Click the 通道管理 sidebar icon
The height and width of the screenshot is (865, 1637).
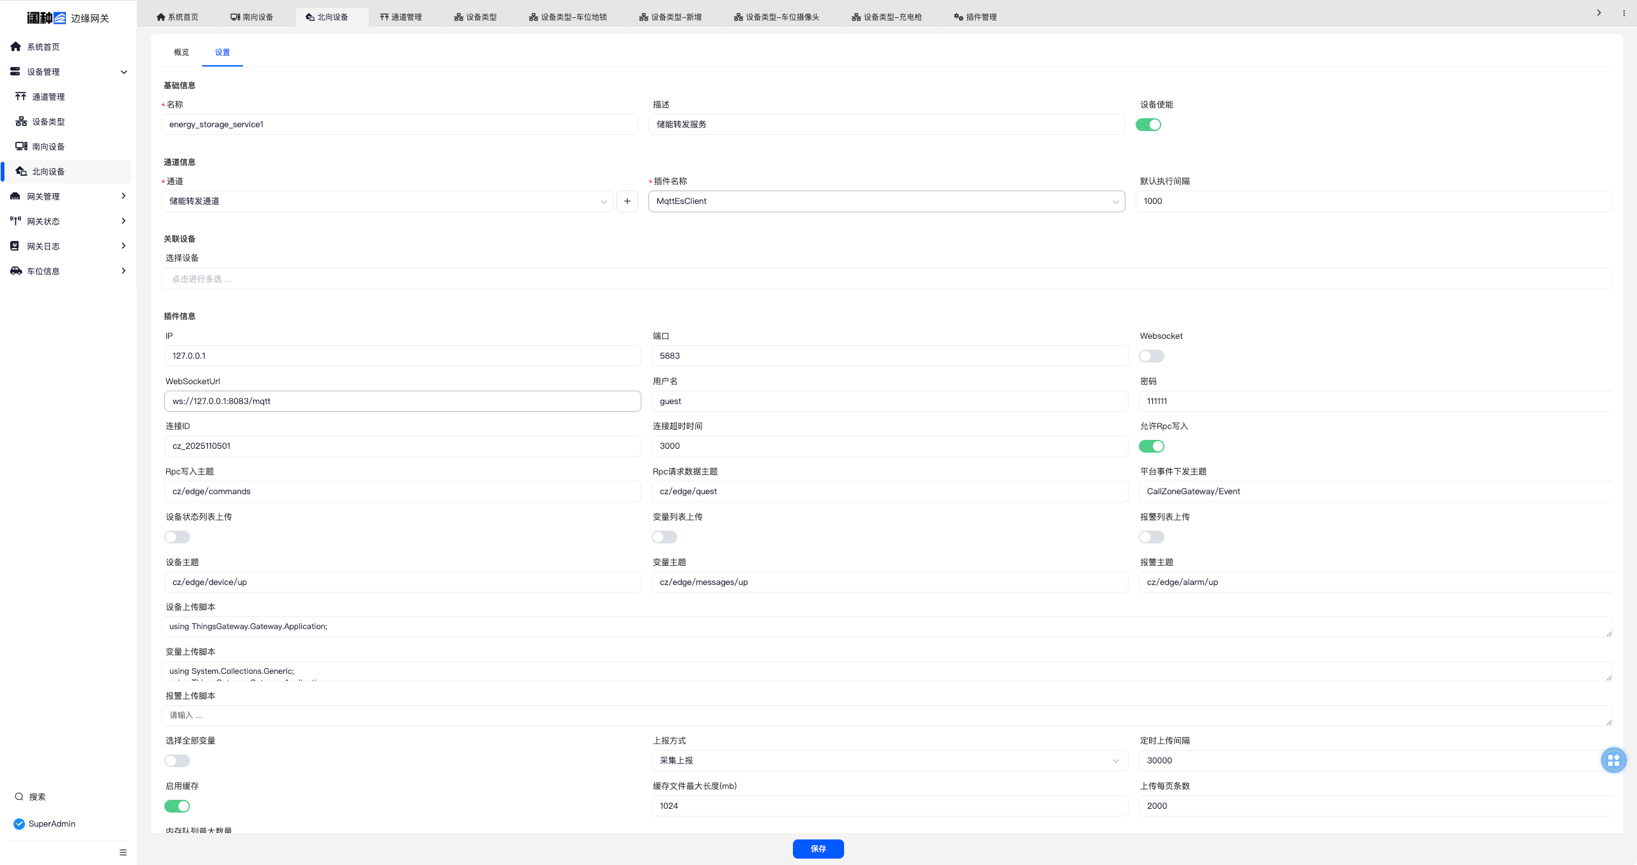tap(21, 97)
